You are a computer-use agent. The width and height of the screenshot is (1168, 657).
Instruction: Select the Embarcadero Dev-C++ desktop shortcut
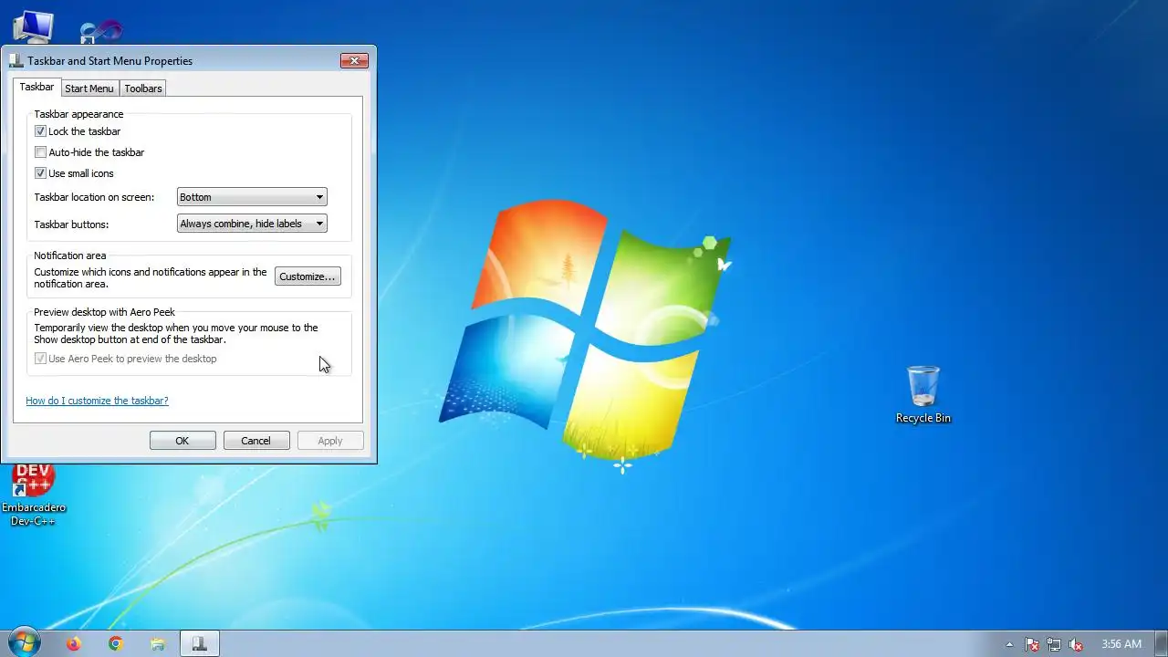point(33,495)
